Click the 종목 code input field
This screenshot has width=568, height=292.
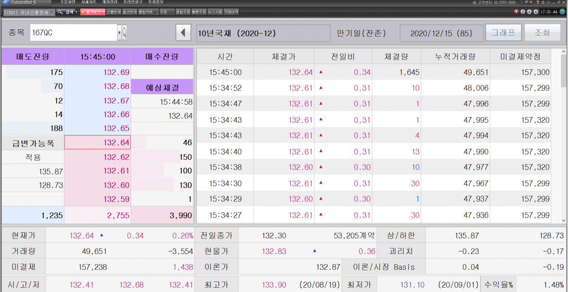(x=72, y=33)
